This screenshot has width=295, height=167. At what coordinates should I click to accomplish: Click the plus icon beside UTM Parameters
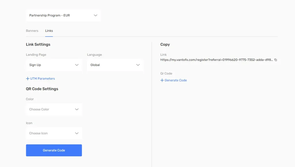28,78
